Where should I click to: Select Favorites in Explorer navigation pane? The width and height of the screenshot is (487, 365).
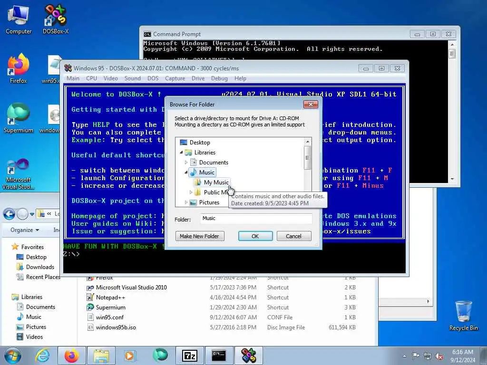(32, 247)
